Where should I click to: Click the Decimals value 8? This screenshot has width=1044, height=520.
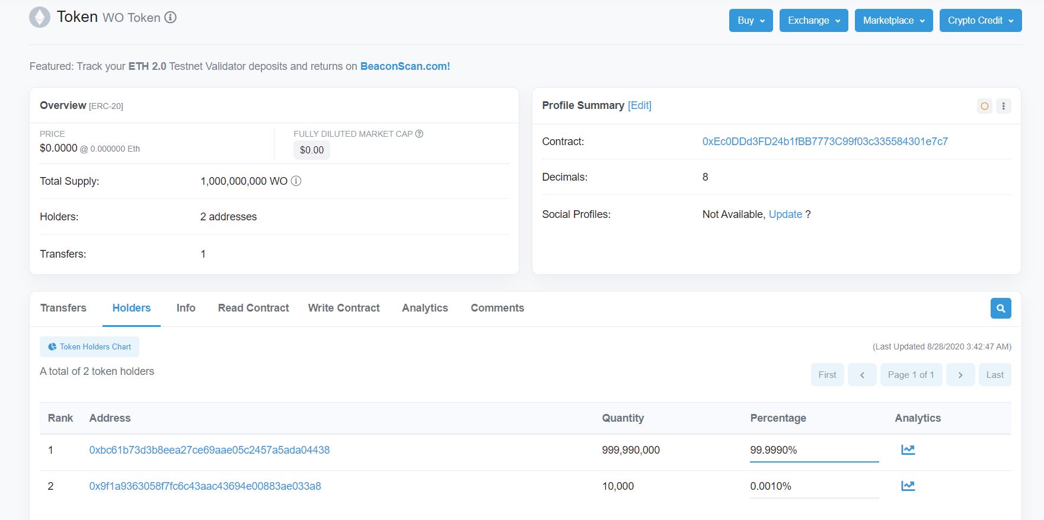(705, 177)
